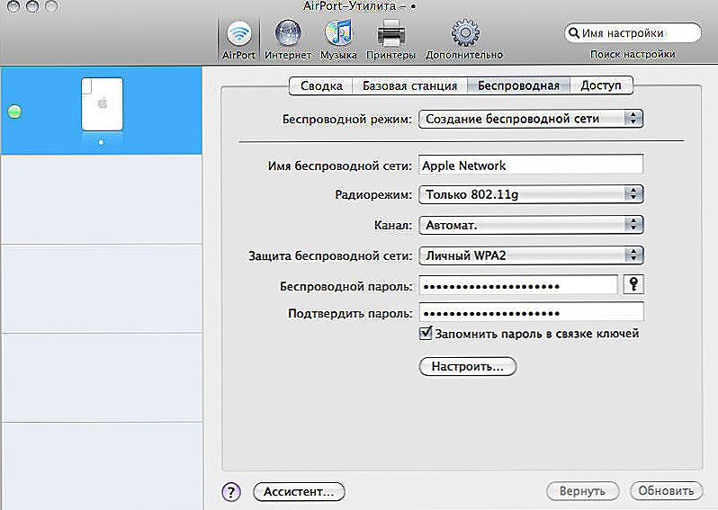Click the Имя беспроводной сети field

[x=531, y=165]
